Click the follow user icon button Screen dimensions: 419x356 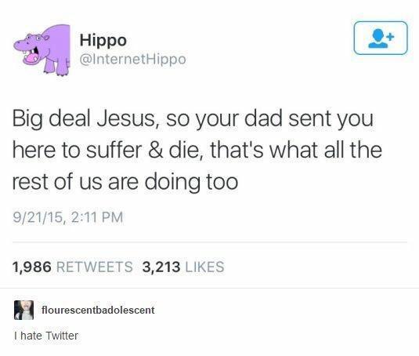381,38
